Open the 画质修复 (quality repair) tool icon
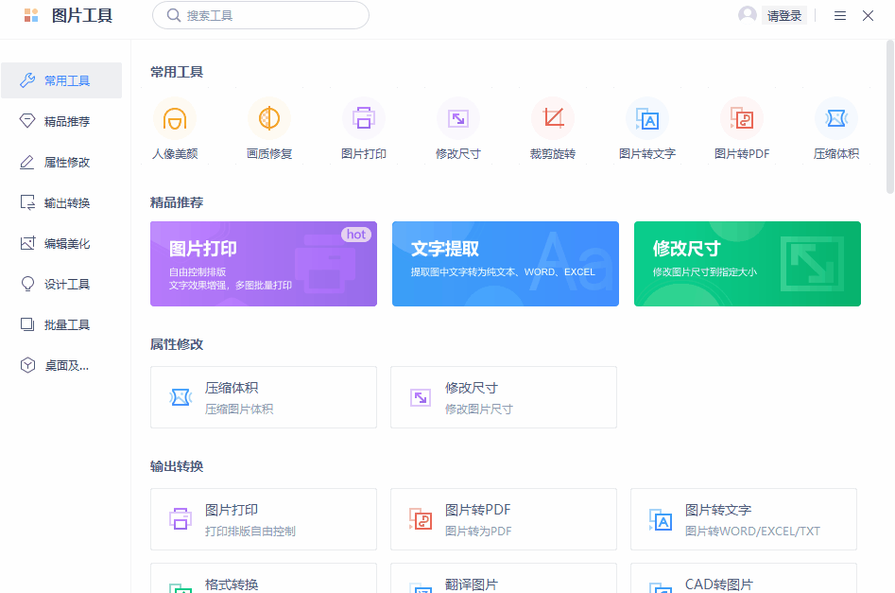Viewport: 895px width, 593px height. point(269,119)
